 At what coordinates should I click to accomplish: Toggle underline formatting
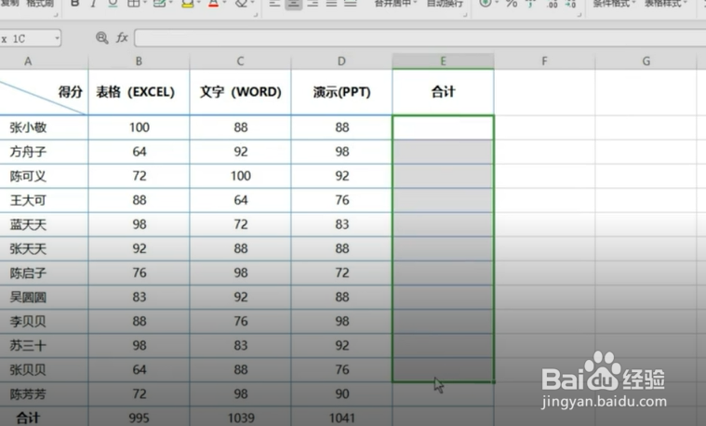(113, 4)
